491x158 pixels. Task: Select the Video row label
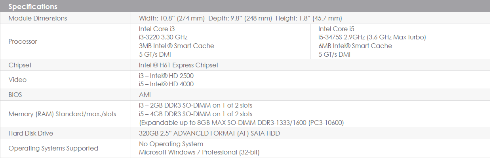[17, 80]
